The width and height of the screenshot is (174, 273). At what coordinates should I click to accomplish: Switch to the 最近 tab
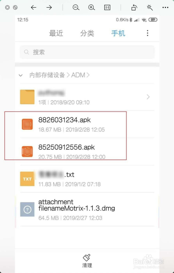click(56, 33)
